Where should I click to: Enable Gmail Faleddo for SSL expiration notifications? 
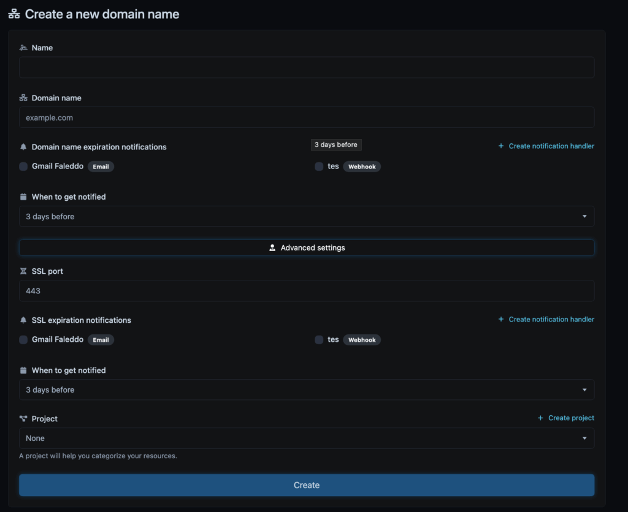[23, 340]
